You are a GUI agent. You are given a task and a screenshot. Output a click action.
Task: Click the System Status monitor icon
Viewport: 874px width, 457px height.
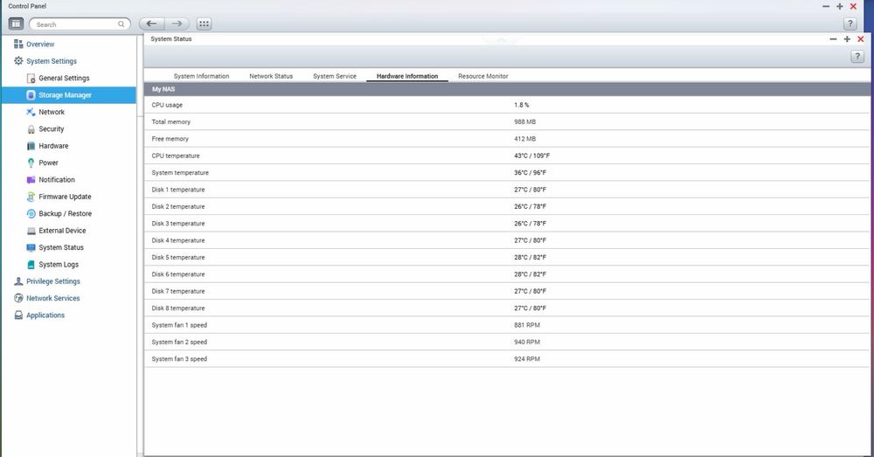[x=31, y=247]
